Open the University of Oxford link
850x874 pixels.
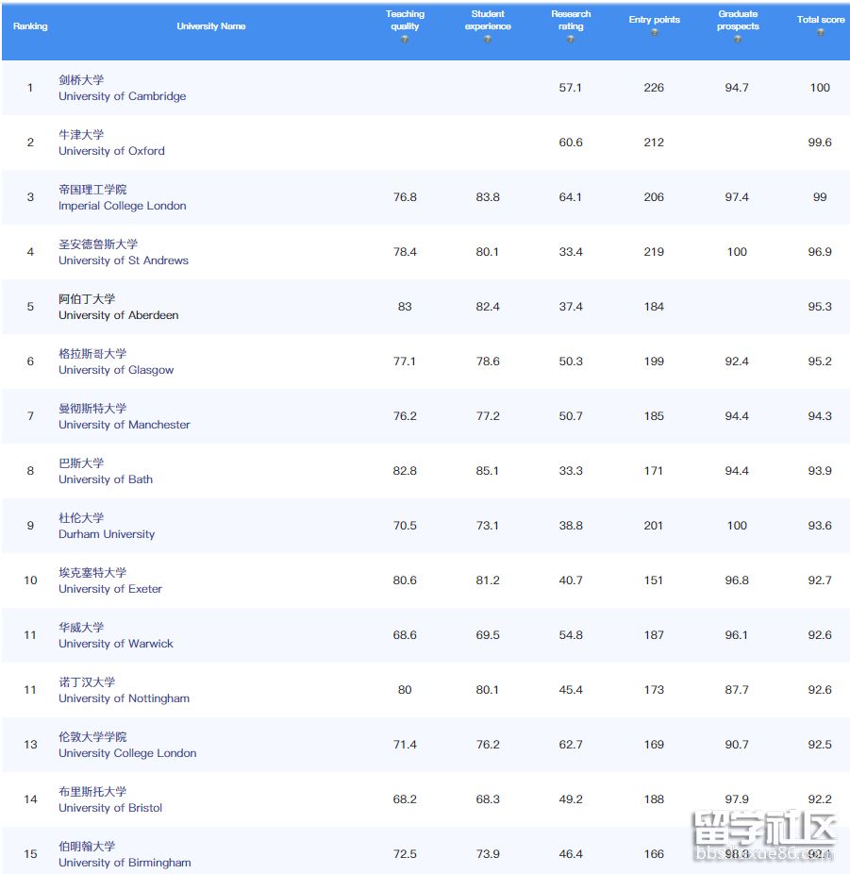(111, 151)
